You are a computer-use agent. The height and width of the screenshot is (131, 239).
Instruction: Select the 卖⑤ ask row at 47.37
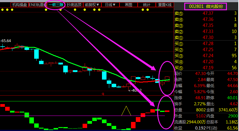coord(206,14)
